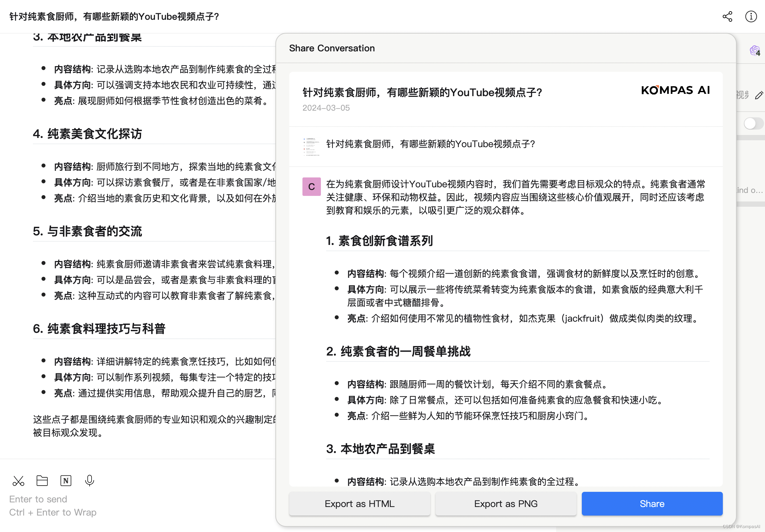Screen dimensions: 765x532
Task: Export the conversation as HTML
Action: pos(359,504)
